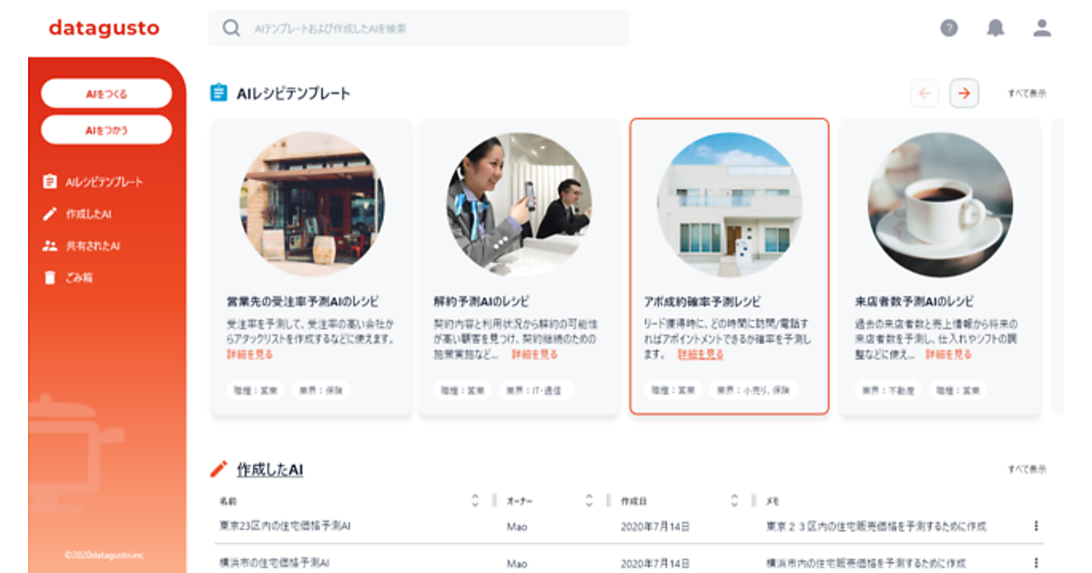Screen dimensions: 1092x573
Task: Go to 作成したAI in the sidebar
Action: click(x=88, y=214)
